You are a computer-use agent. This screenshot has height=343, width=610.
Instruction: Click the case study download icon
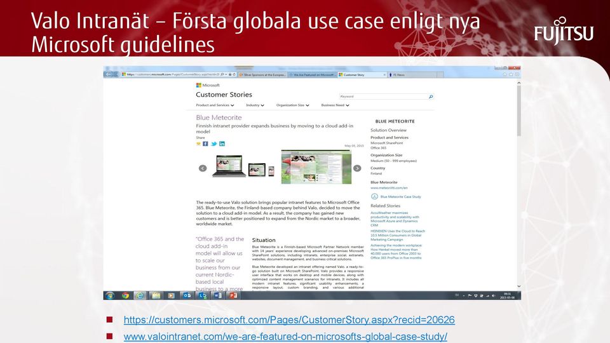point(374,196)
